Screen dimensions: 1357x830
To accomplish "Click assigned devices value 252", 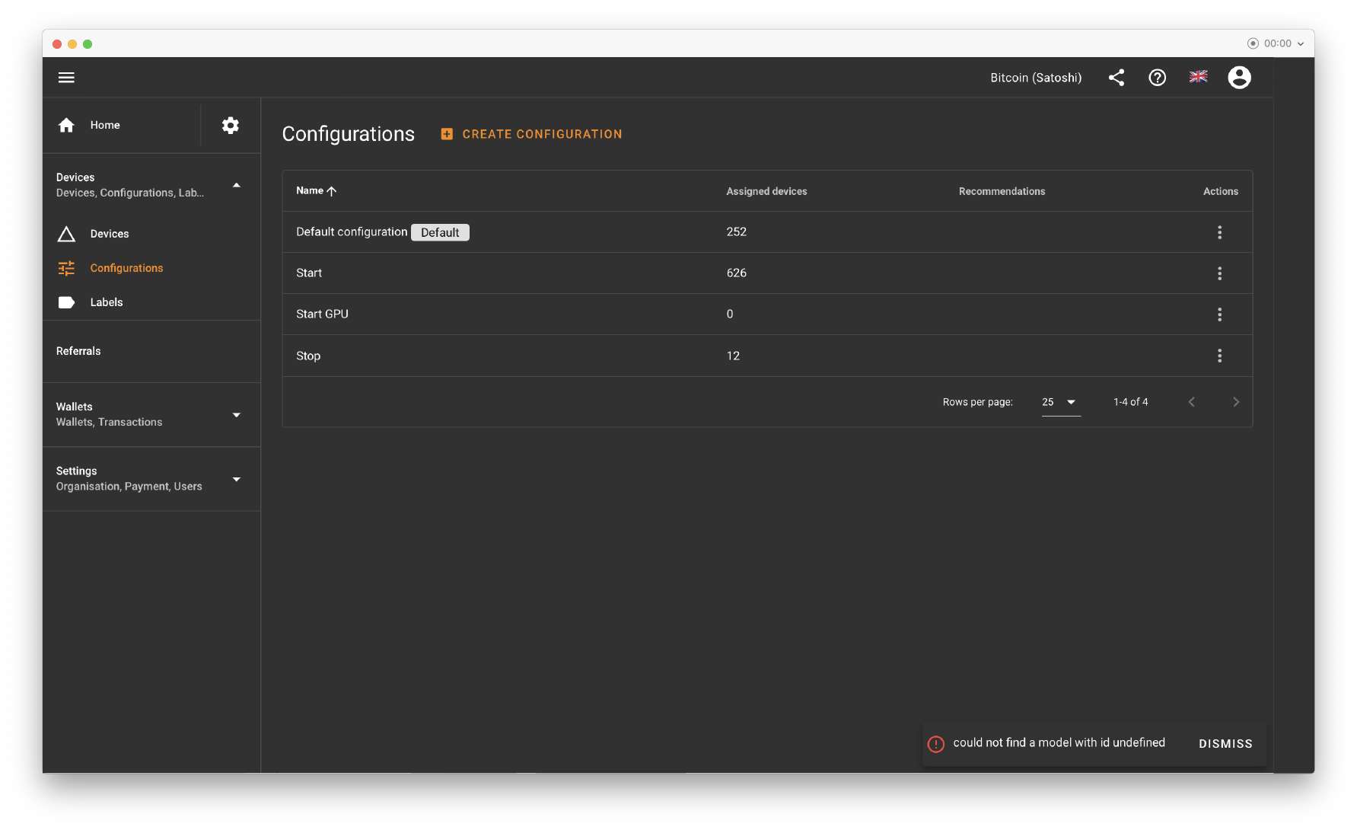I will [x=736, y=231].
